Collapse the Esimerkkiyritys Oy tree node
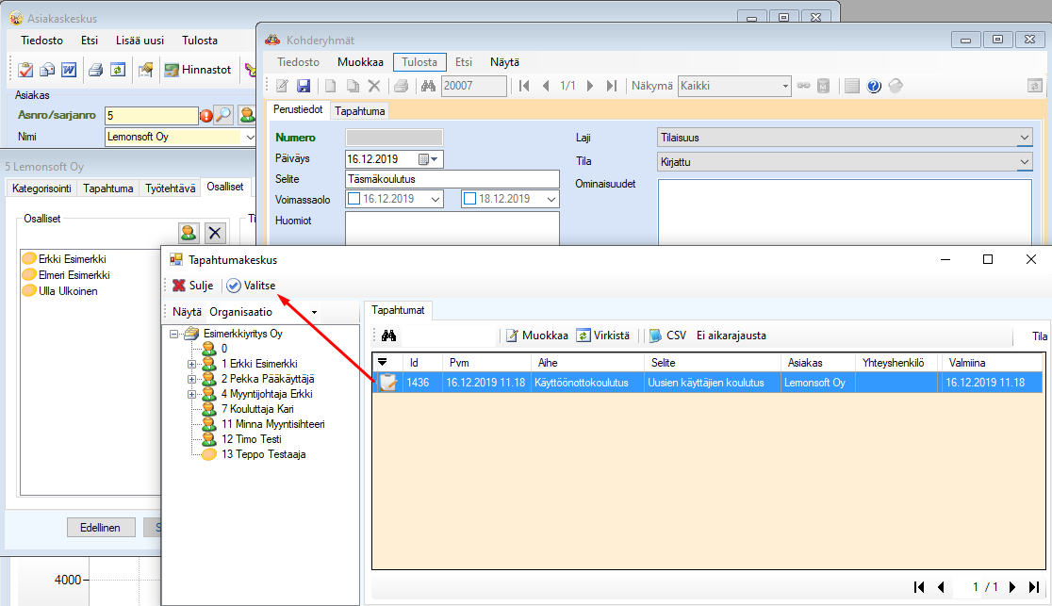Screen dimensions: 1052x606 173,334
